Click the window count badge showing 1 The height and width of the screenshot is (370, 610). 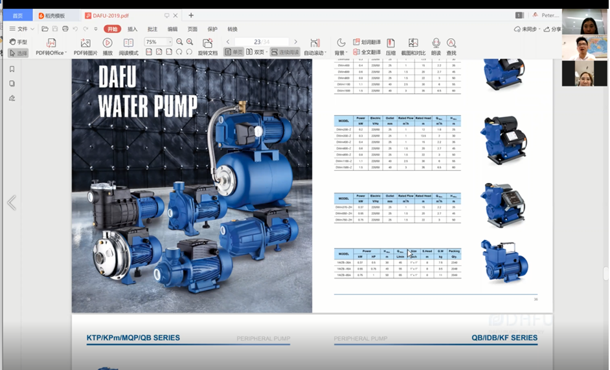point(519,15)
